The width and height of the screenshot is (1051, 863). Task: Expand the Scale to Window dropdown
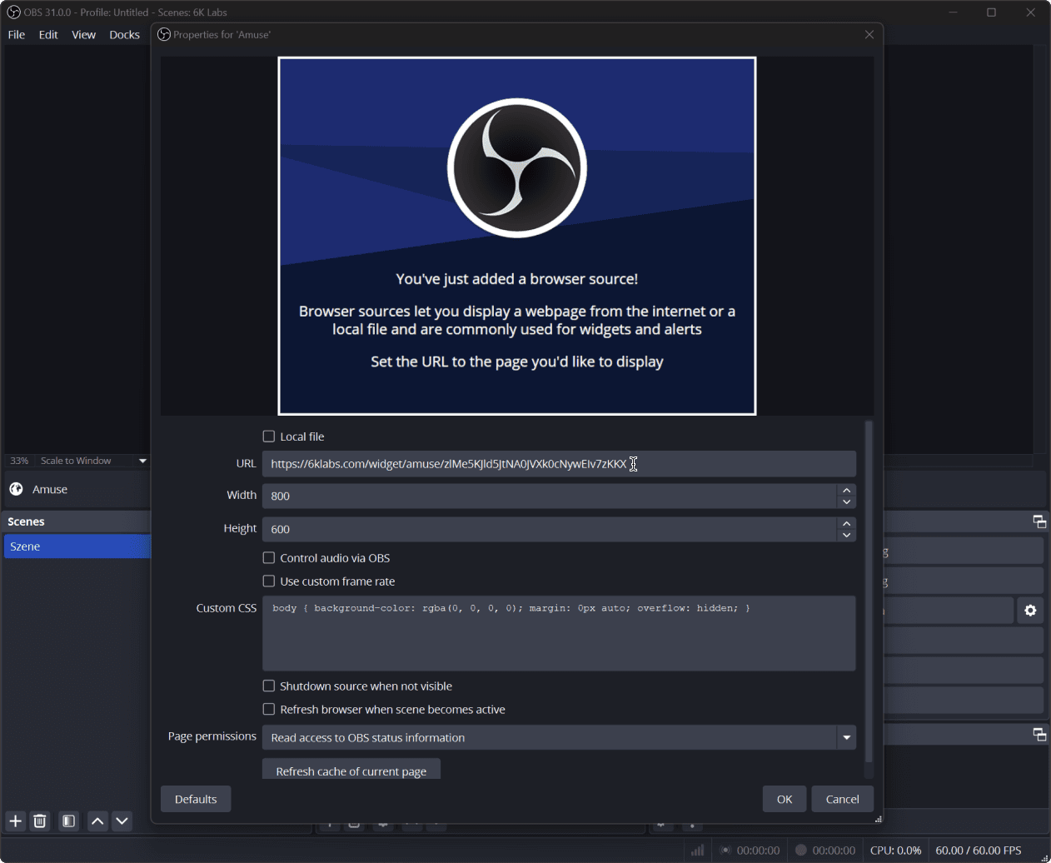pos(142,461)
